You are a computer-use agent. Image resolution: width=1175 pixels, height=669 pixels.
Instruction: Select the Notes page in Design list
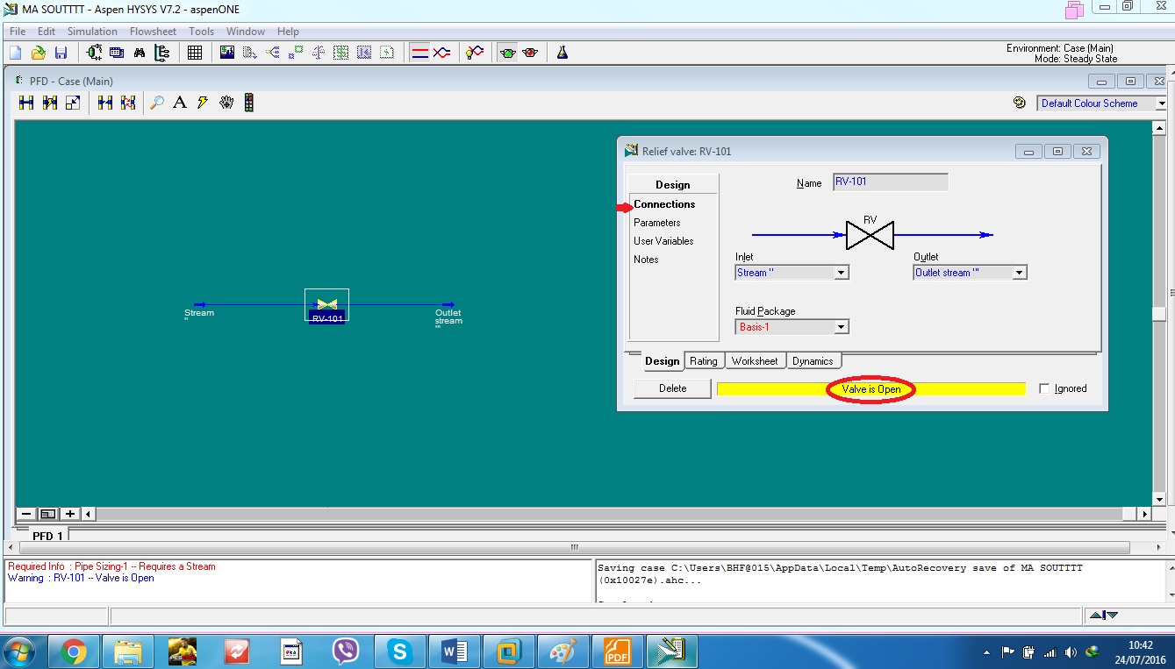[x=646, y=260]
